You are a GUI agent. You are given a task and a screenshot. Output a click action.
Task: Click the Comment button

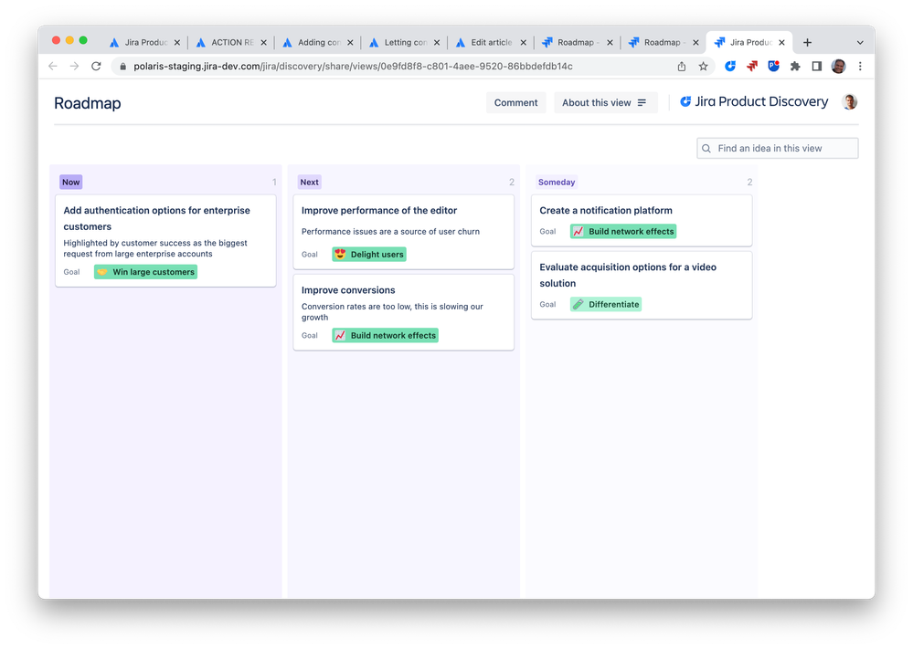[x=515, y=102]
